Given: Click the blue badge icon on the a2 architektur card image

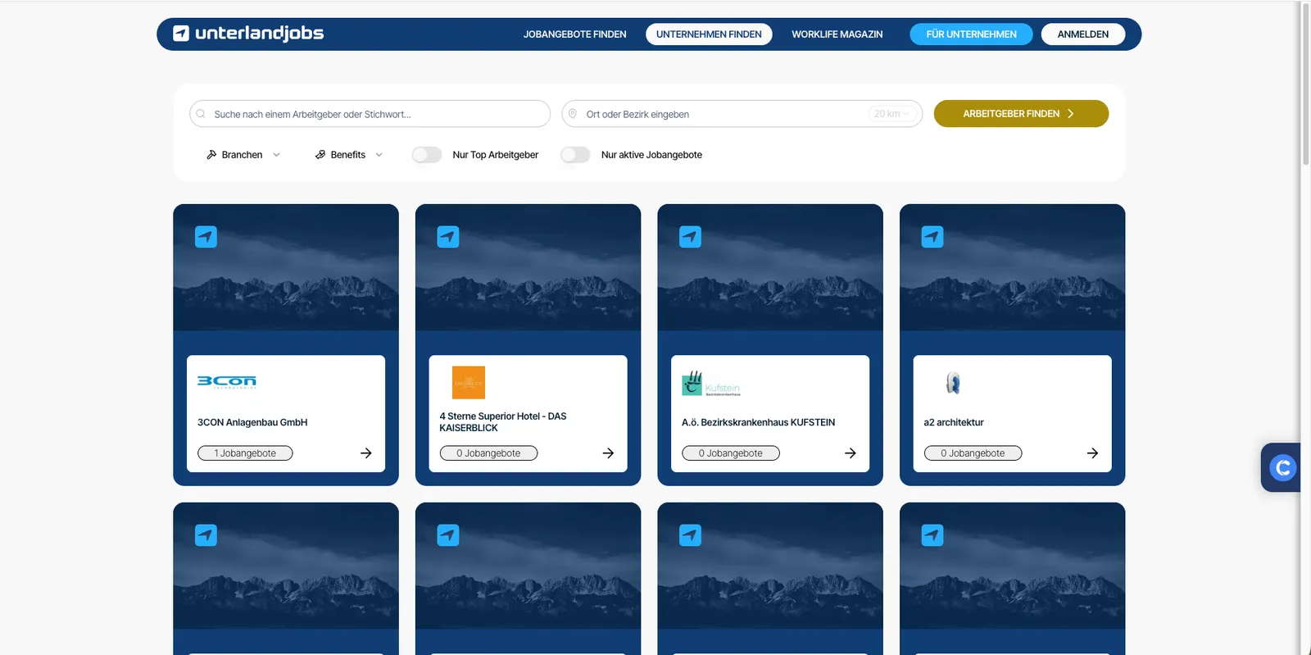Looking at the screenshot, I should [x=932, y=237].
